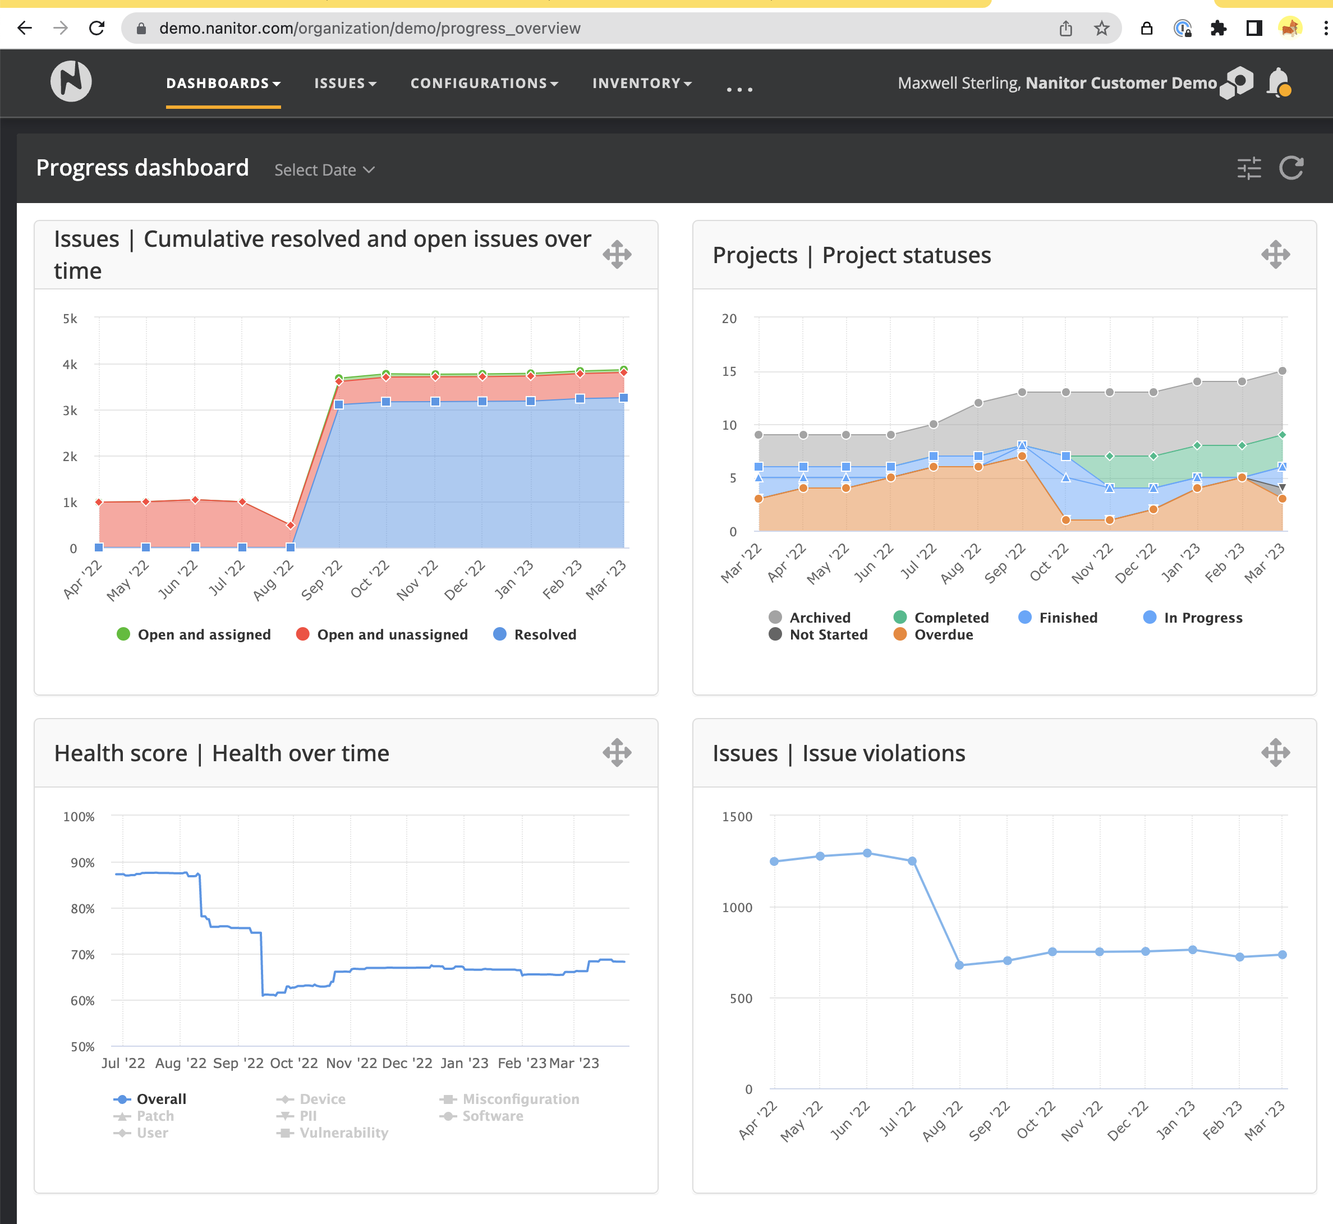This screenshot has height=1224, width=1333.
Task: Open the Select Date dropdown
Action: [324, 169]
